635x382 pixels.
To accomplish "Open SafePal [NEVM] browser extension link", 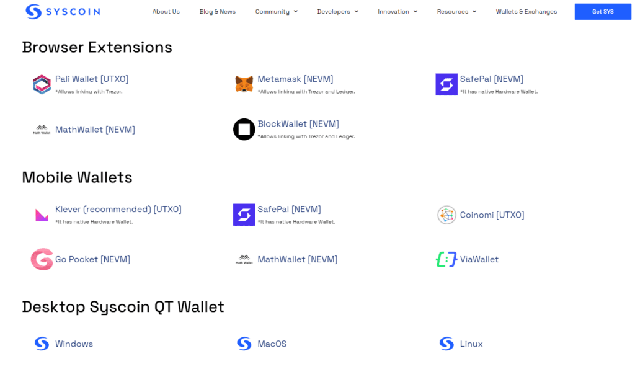I will click(492, 79).
